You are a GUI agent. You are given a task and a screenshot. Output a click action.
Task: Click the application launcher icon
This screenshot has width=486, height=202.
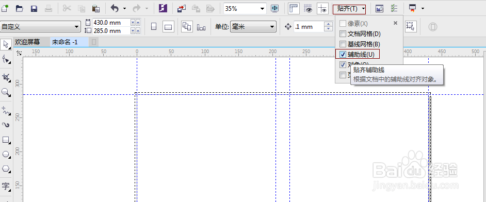point(412,8)
